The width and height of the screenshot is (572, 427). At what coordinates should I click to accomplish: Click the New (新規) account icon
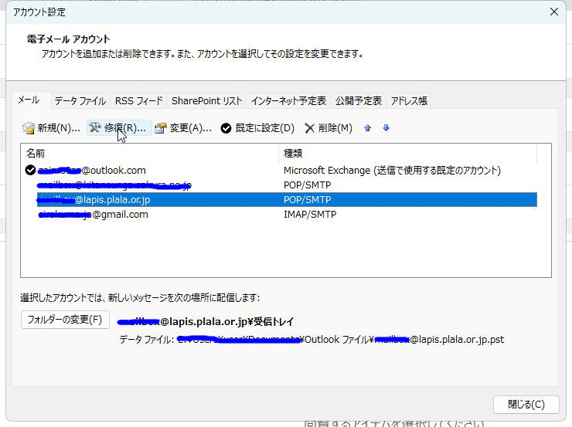coord(29,128)
